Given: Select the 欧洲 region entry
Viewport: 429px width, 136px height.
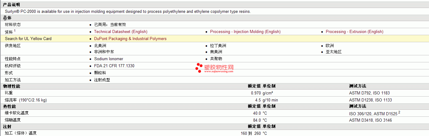Looking at the screenshot, I should [330, 46].
